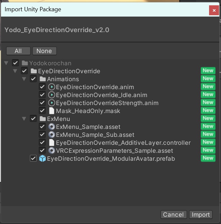Uncheck EyeDirectionOverride_AdditiveLayer.controller checkbox
Screen dimensions: 221x224
[x=42, y=142]
